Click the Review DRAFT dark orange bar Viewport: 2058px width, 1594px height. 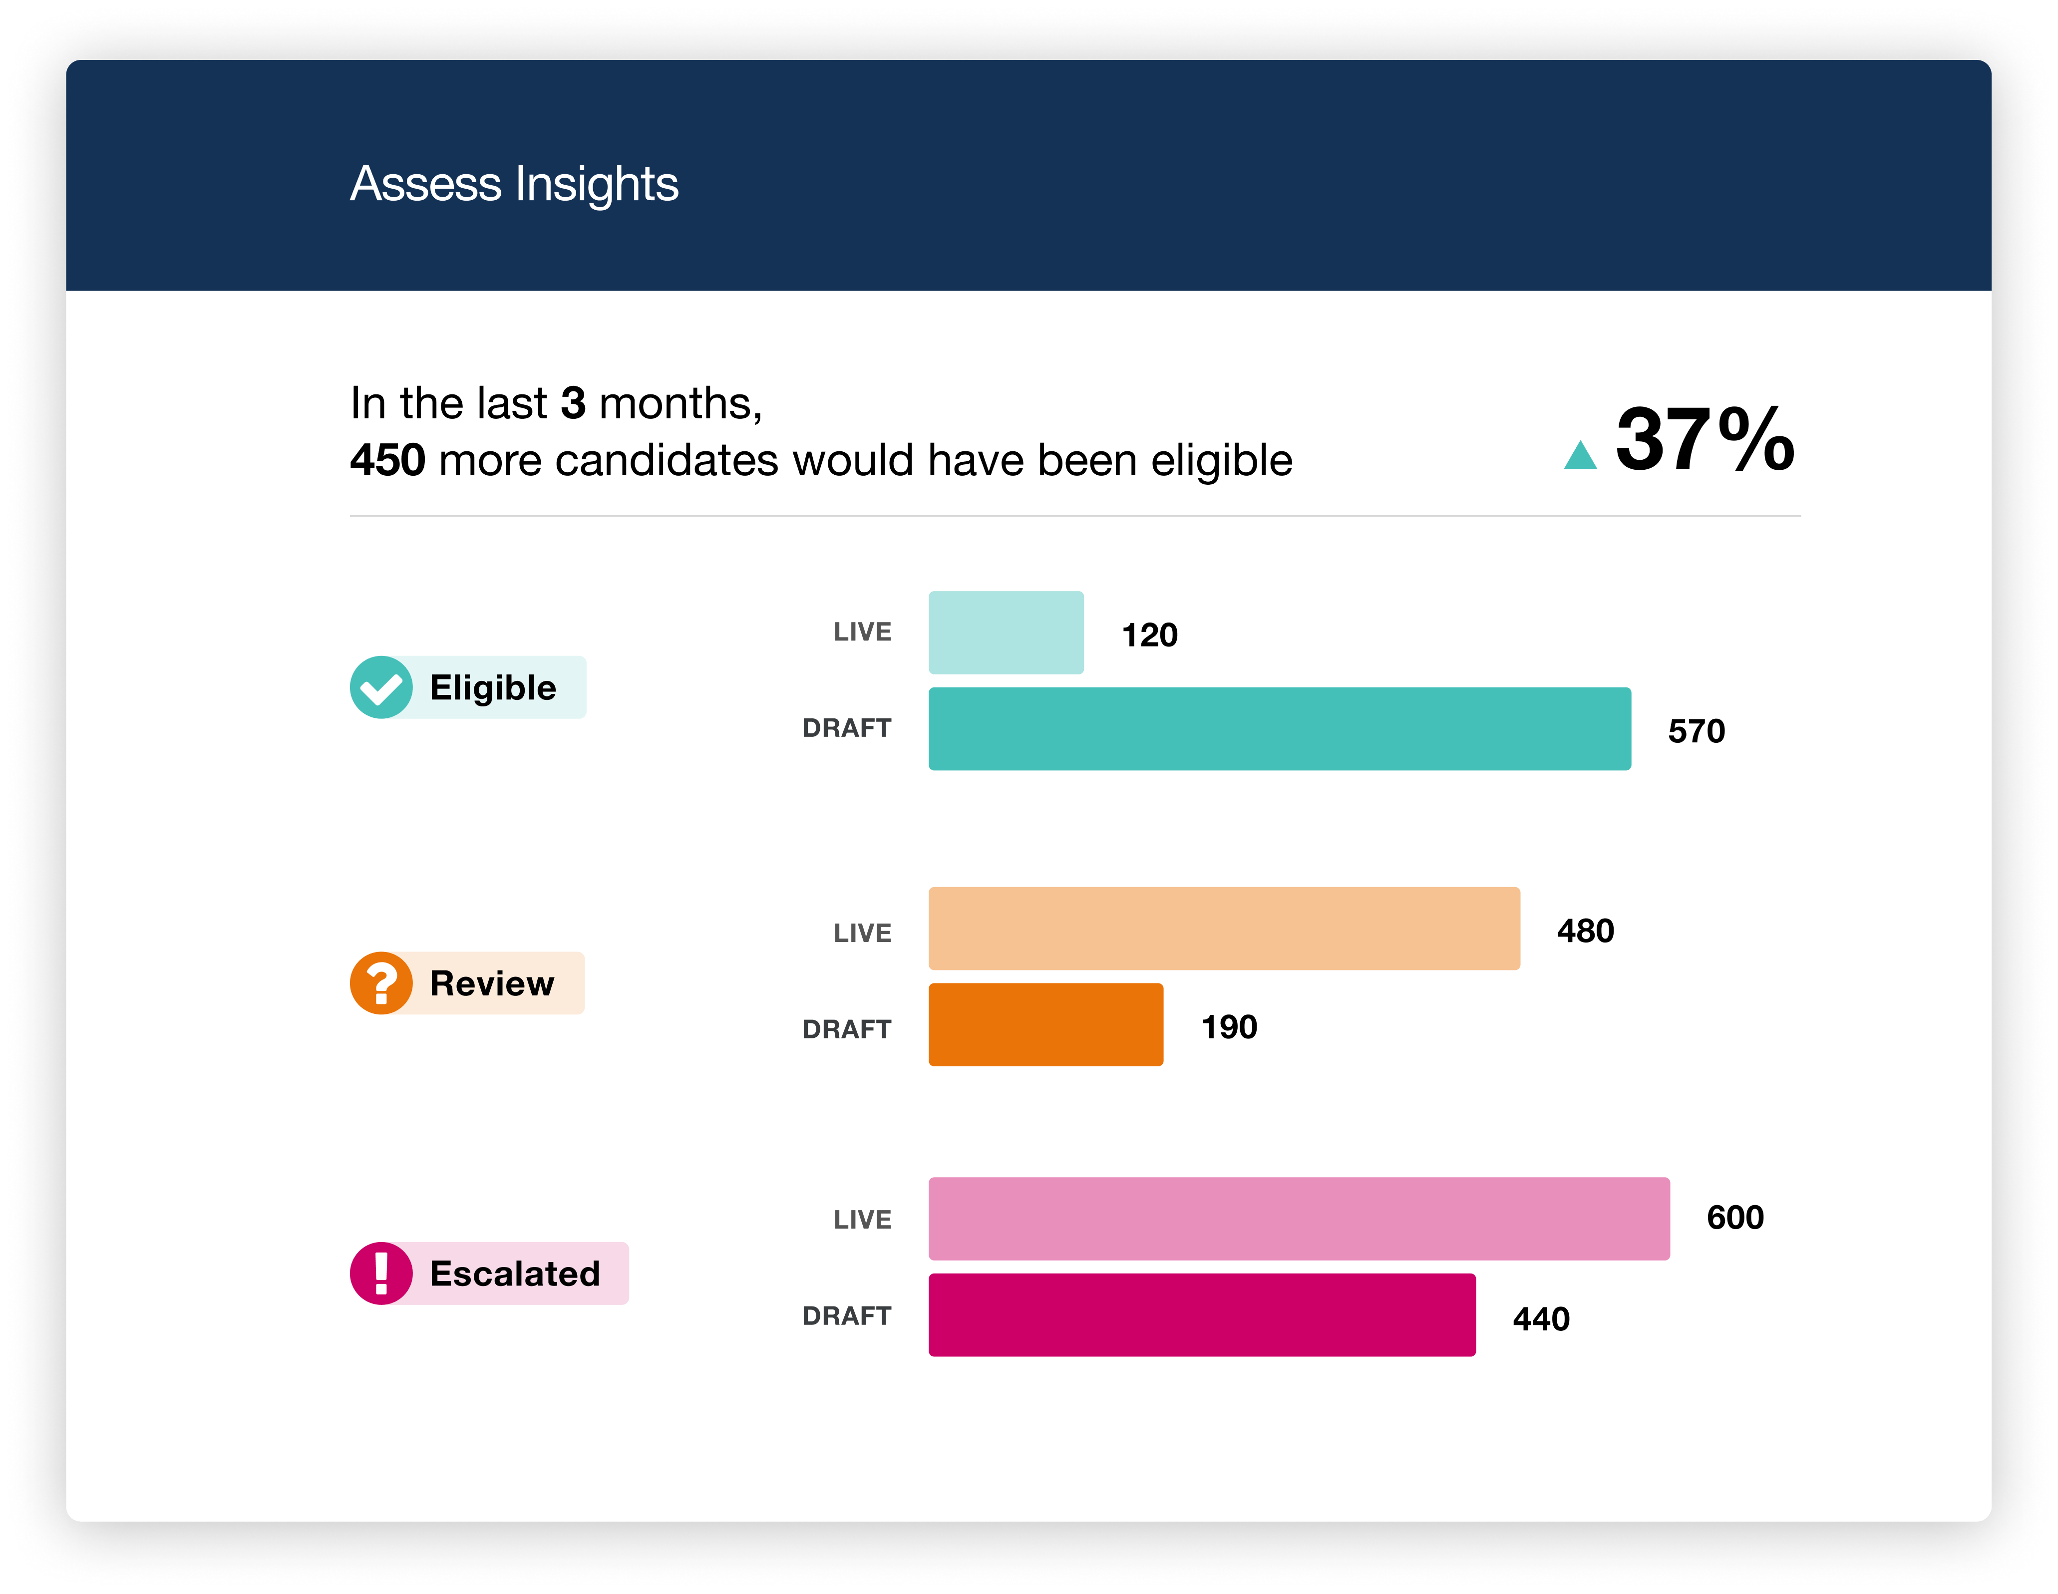(1045, 1025)
